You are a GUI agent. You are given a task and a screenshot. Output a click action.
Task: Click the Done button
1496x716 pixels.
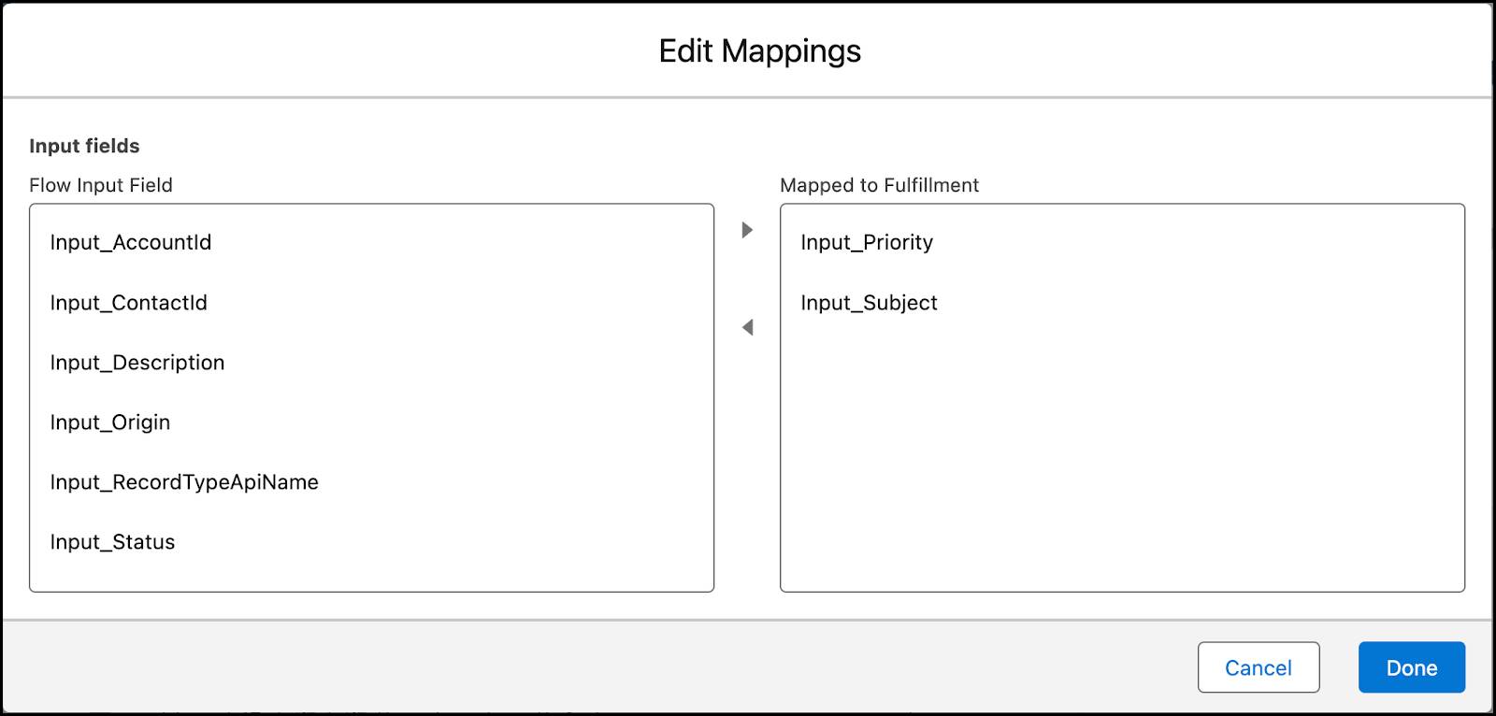1412,667
